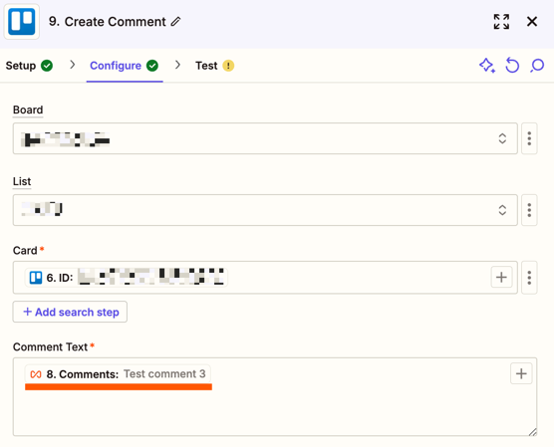Insert data with Card field plus button
The height and width of the screenshot is (447, 554).
click(501, 278)
